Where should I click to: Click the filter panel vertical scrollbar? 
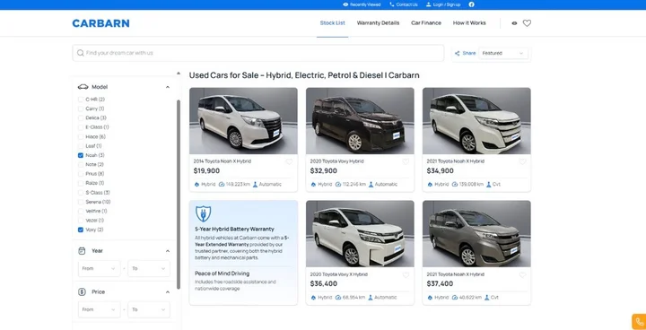click(x=179, y=194)
